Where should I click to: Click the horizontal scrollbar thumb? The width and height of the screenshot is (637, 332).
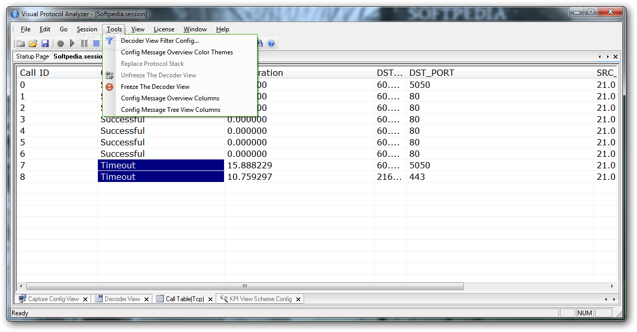[244, 287]
